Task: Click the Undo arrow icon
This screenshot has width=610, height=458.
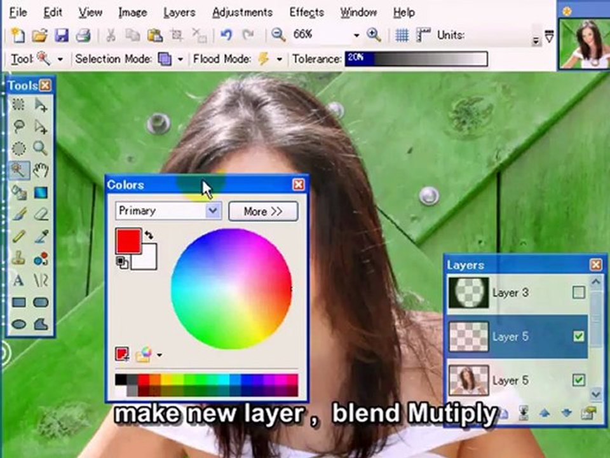Action: click(x=226, y=35)
